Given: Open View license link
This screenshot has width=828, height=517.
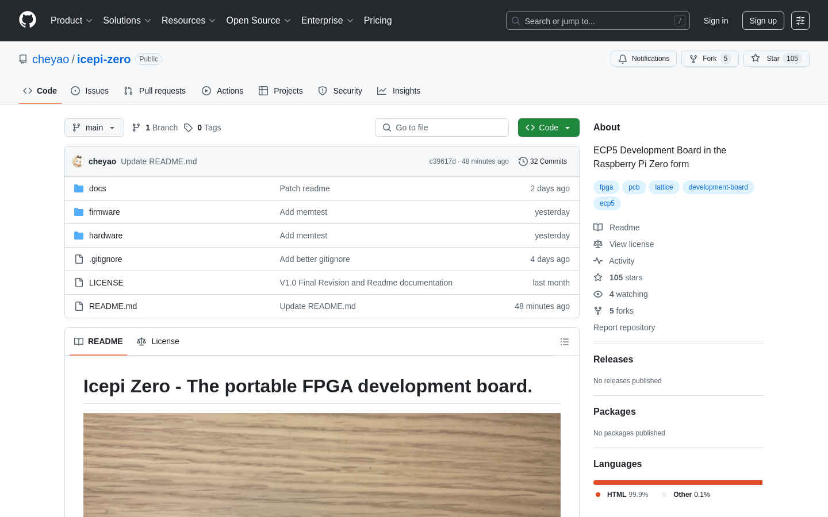Looking at the screenshot, I should click(624, 244).
